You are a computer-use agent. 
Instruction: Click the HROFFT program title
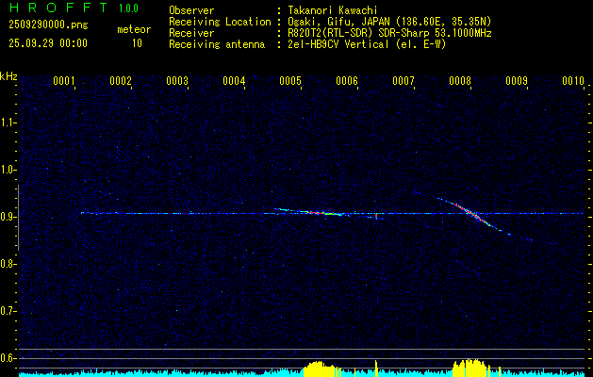(58, 8)
